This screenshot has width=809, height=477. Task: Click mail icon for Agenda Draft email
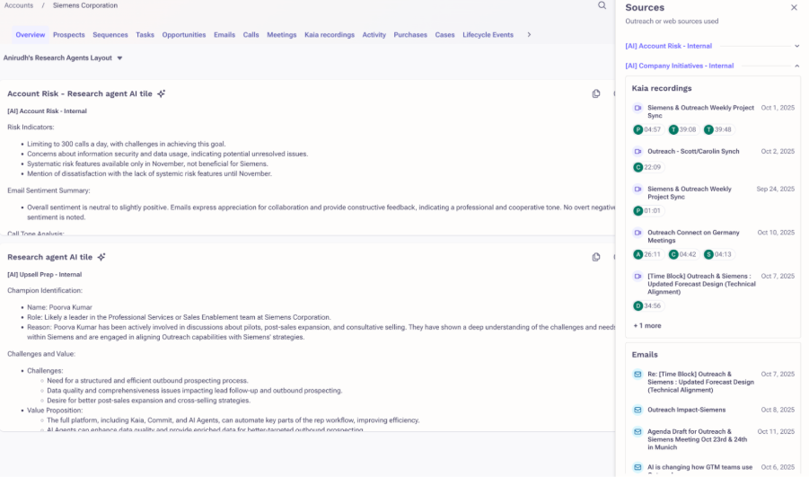[x=638, y=431]
